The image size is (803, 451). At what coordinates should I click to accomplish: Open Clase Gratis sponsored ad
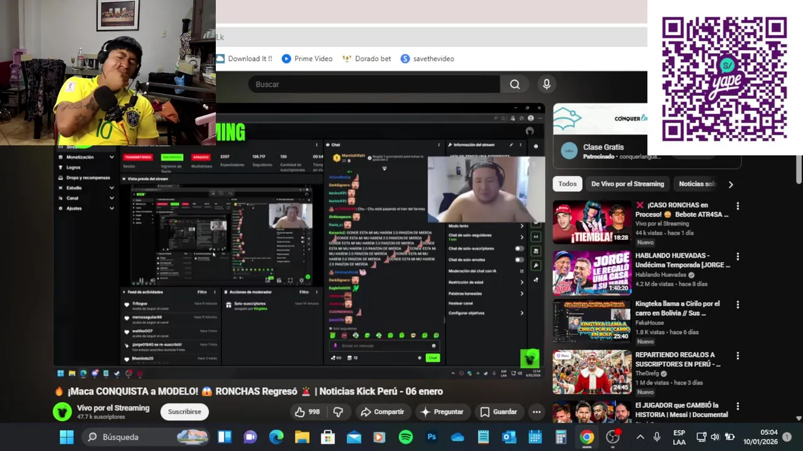tap(603, 148)
